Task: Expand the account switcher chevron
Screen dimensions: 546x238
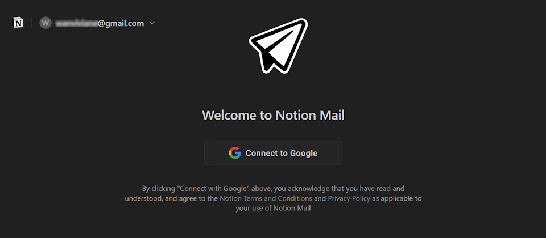Action: [152, 23]
